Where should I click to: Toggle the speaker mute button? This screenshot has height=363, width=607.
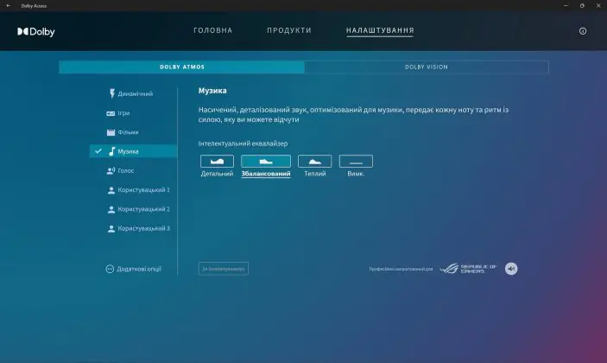511,269
